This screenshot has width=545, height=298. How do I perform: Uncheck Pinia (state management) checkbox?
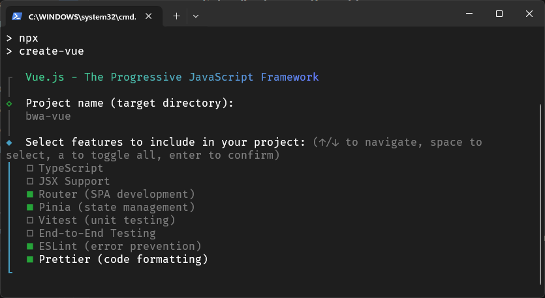pyautogui.click(x=30, y=207)
